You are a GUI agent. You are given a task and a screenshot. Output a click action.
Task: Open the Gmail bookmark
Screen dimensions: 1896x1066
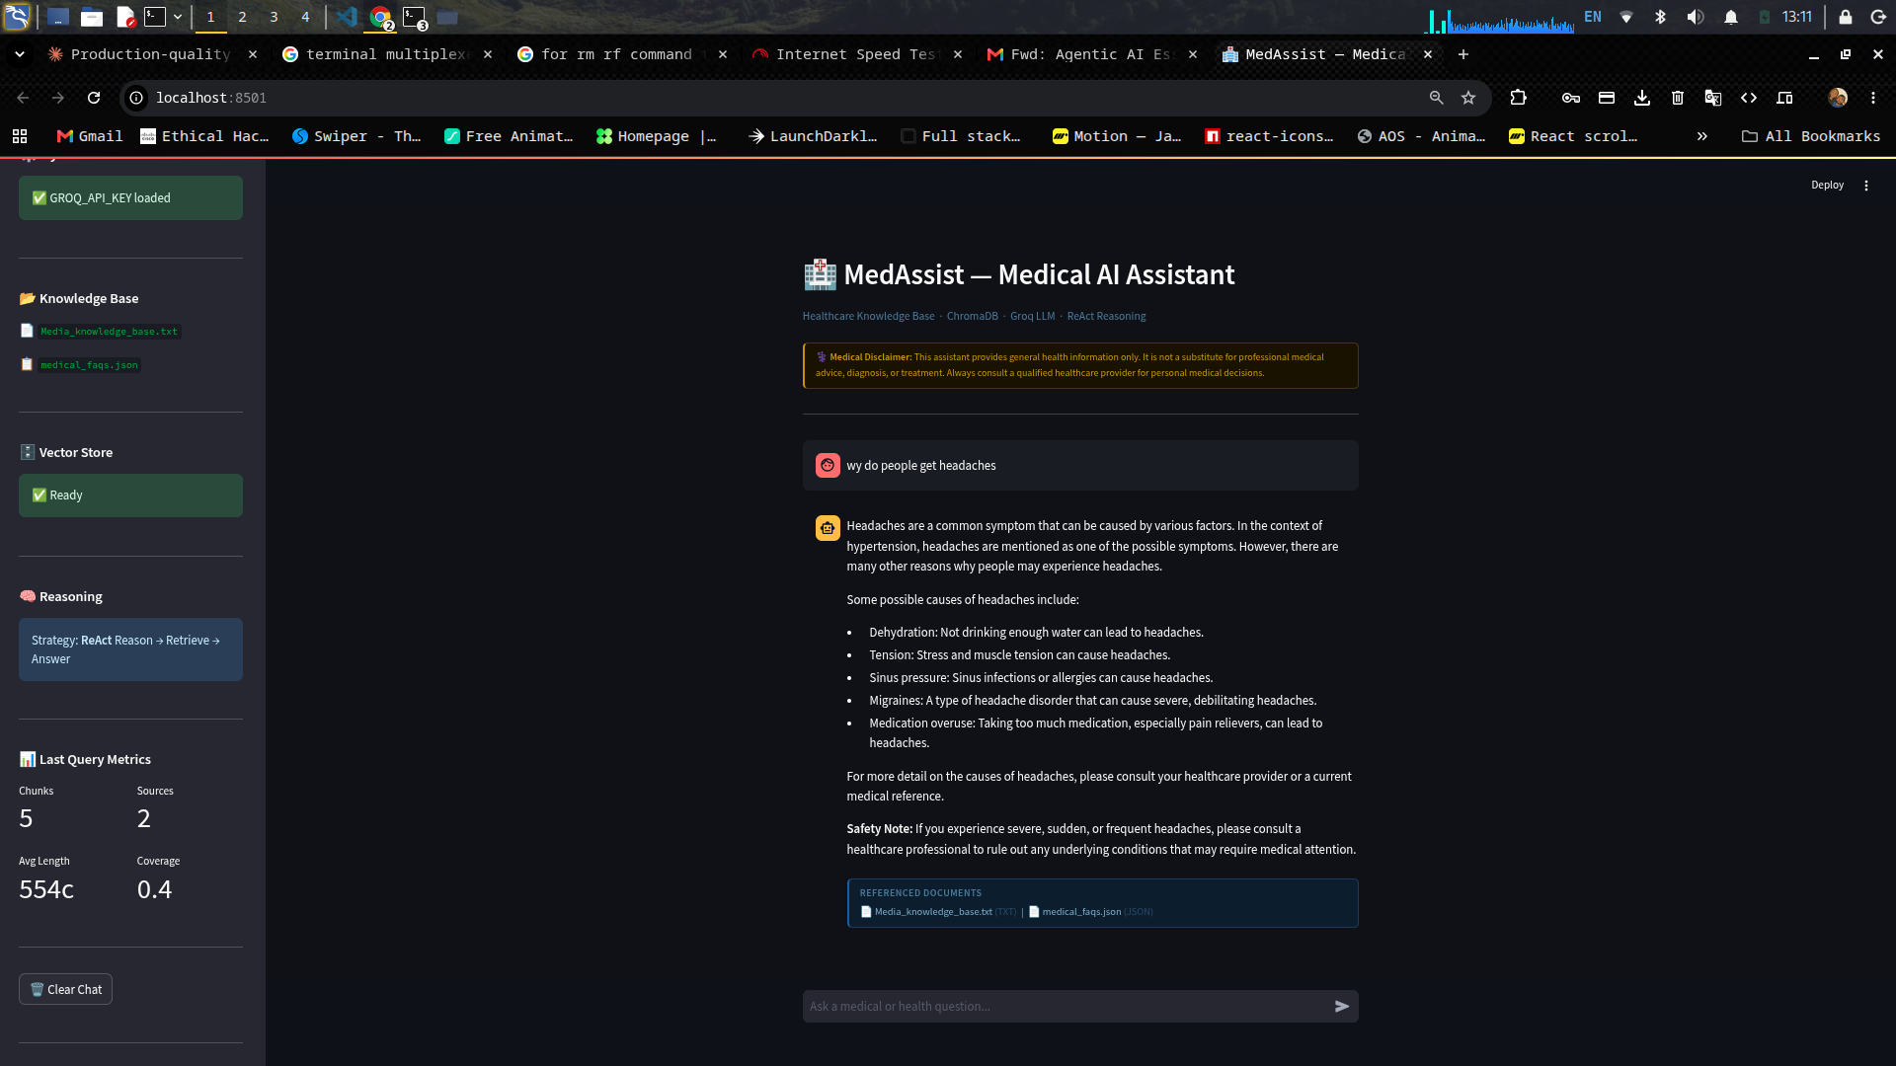(90, 136)
